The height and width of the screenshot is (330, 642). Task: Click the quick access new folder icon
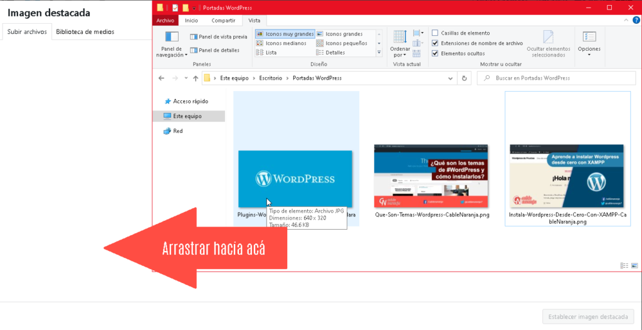coord(186,8)
